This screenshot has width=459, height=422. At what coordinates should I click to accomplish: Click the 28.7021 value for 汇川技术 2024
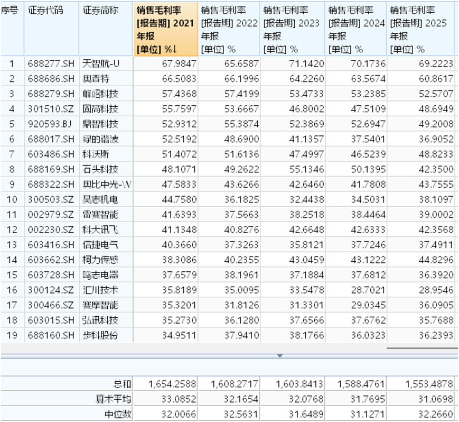(368, 290)
